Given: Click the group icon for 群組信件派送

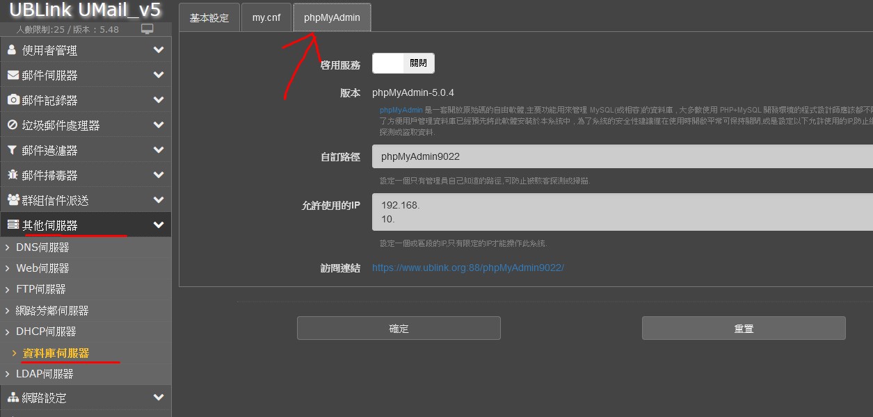Looking at the screenshot, I should 13,200.
